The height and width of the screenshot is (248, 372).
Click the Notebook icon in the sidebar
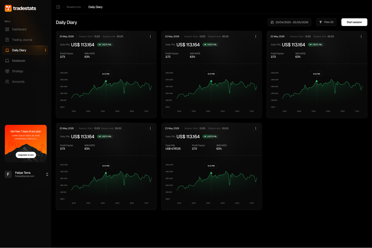click(x=7, y=61)
